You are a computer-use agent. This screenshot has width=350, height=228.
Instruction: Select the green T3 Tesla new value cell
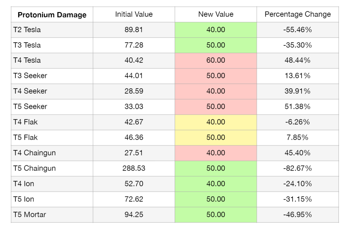point(216,45)
